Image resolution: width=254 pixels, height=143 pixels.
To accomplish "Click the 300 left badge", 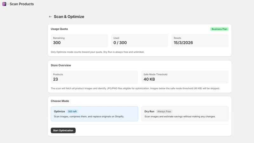I will tap(72, 112).
